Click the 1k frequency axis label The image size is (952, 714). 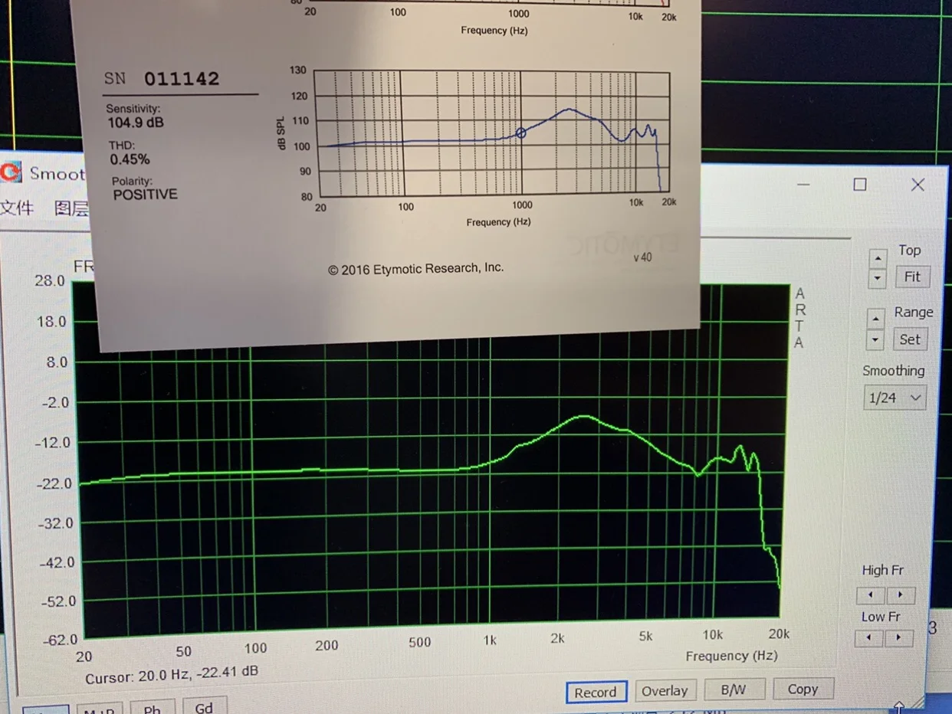[x=490, y=640]
